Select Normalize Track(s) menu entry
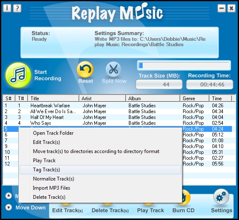 click(100, 179)
